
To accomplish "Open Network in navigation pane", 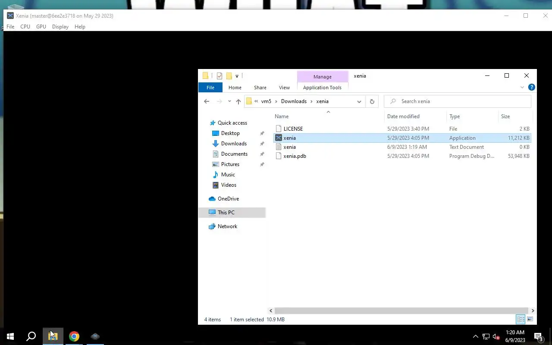I will pyautogui.click(x=227, y=226).
